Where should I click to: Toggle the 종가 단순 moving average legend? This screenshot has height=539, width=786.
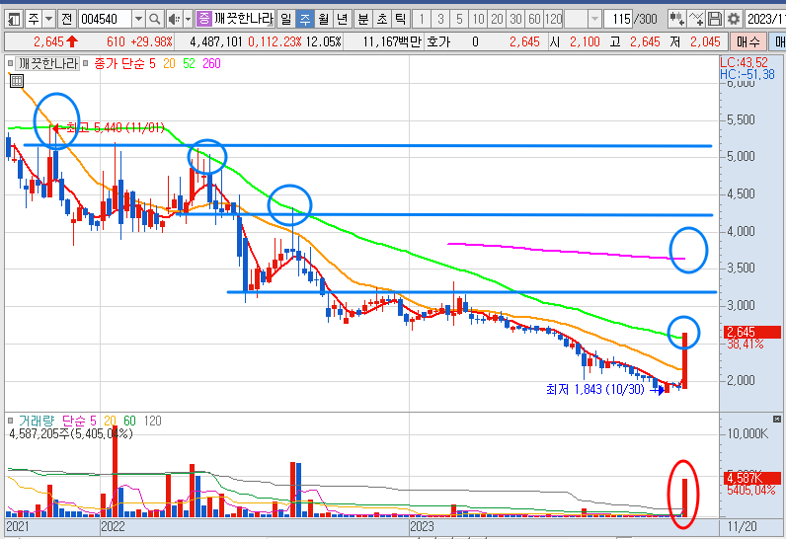click(119, 63)
